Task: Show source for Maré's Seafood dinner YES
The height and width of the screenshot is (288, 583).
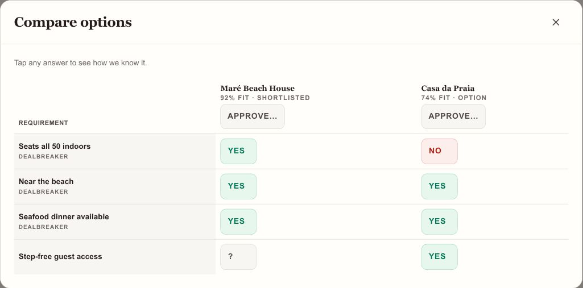Action: [x=238, y=222]
